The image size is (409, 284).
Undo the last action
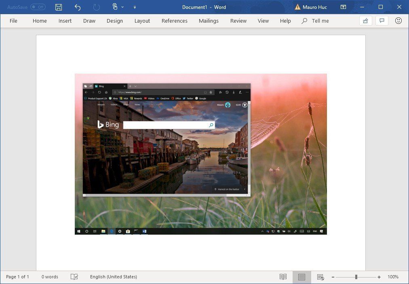coord(77,7)
